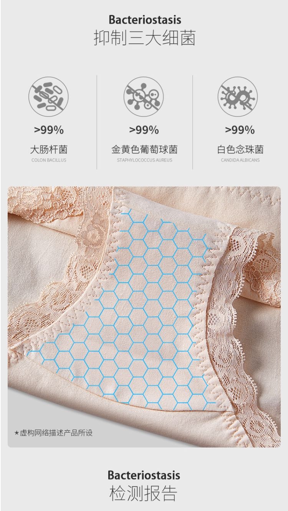Select the >99% text above 大肠杆菌
The image size is (288, 511).
point(49,130)
